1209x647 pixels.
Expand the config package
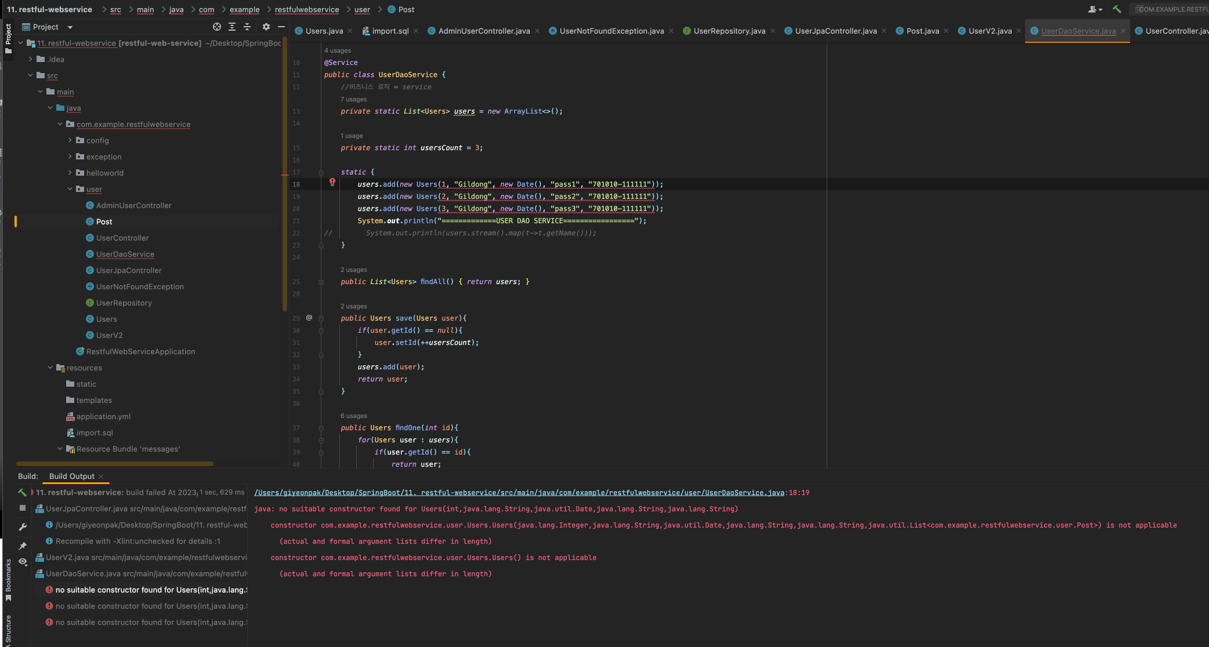click(x=70, y=140)
